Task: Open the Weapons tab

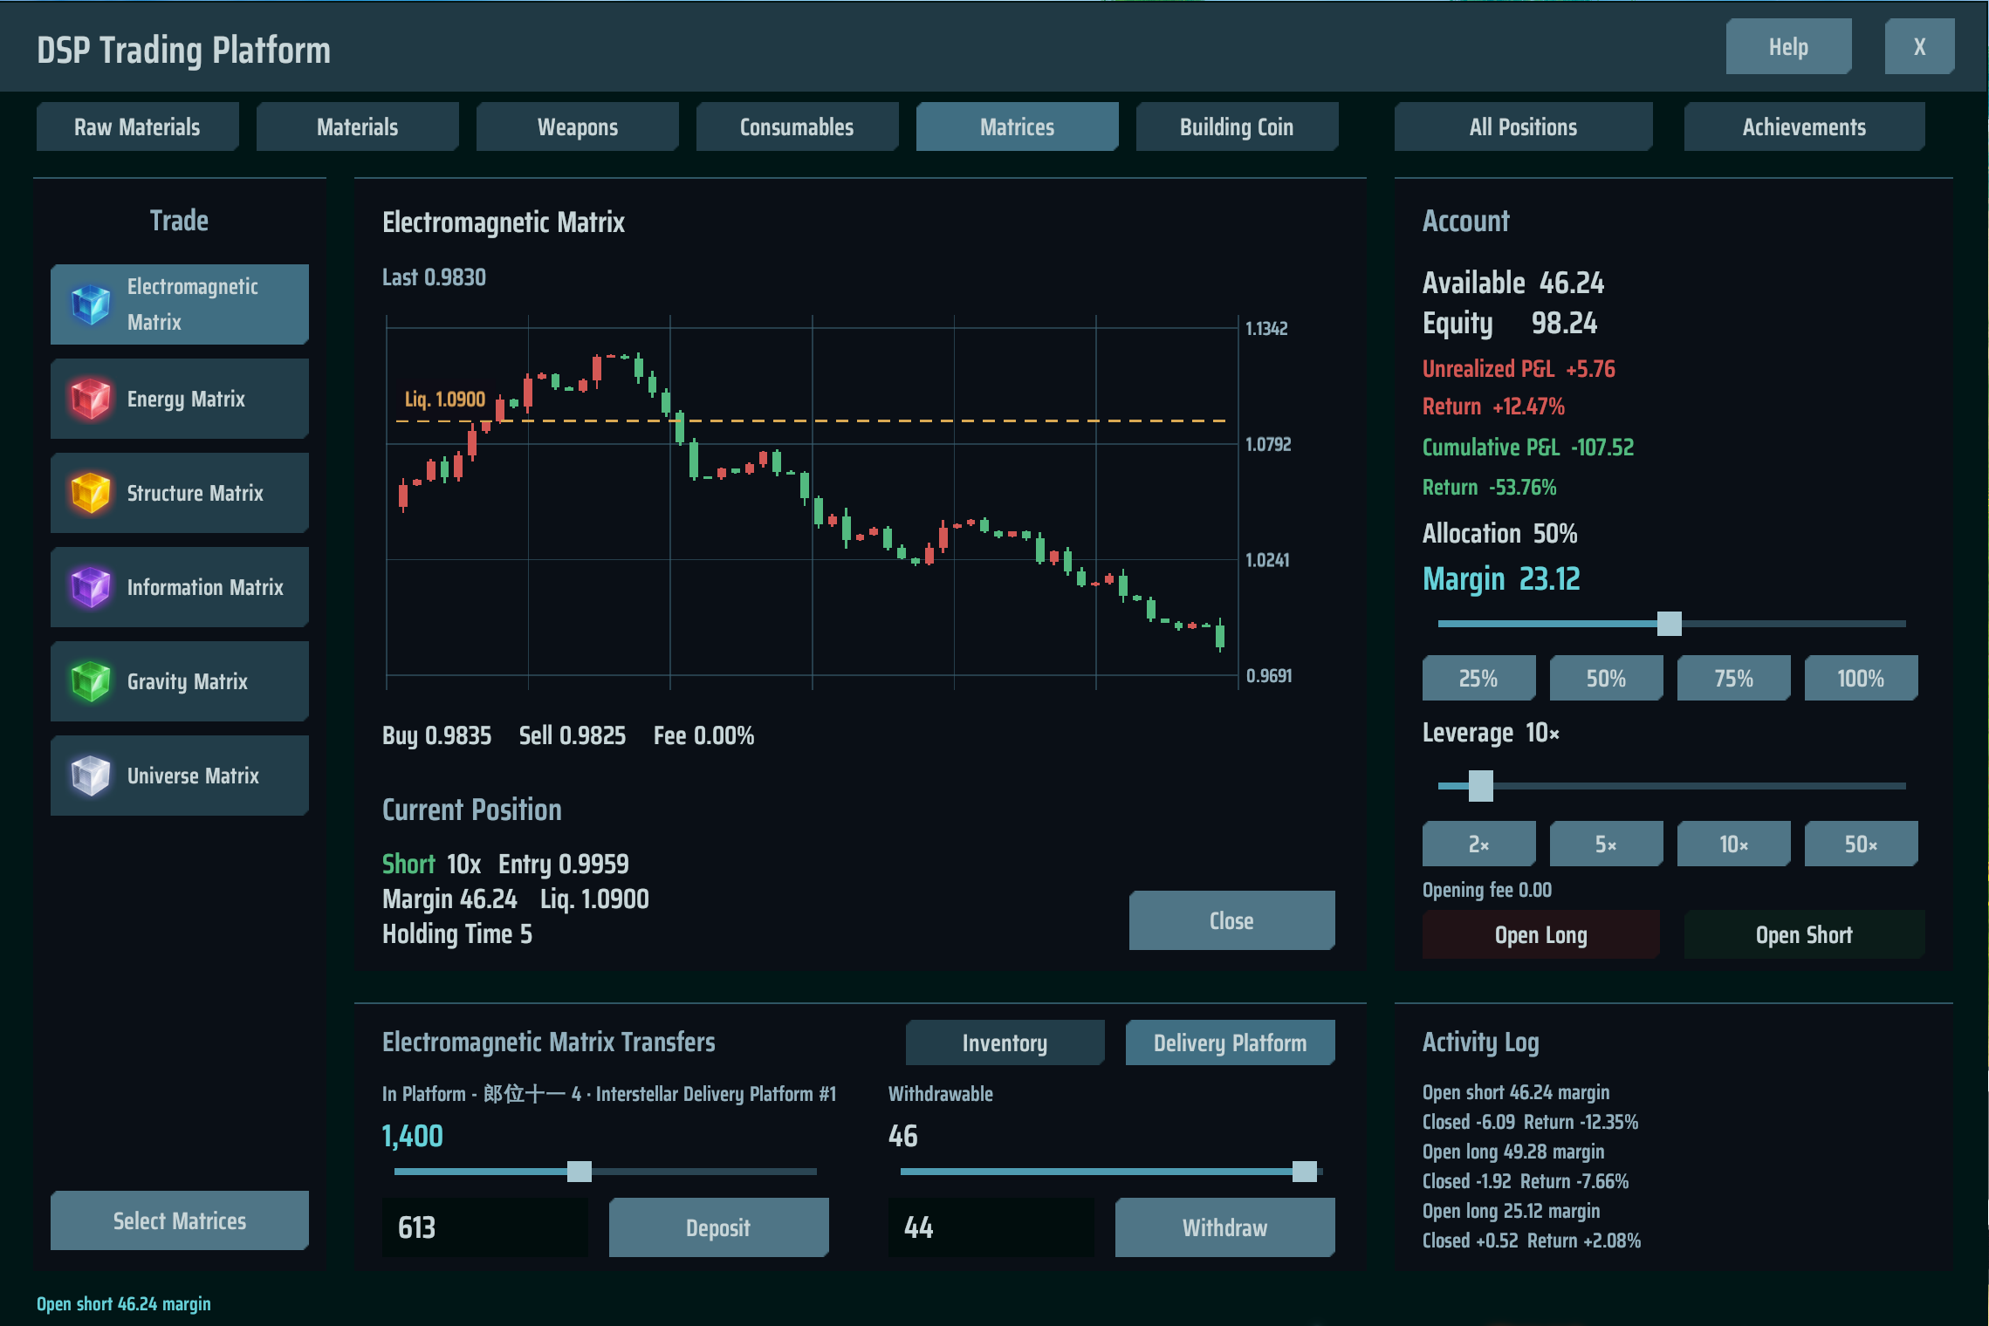Action: (577, 126)
